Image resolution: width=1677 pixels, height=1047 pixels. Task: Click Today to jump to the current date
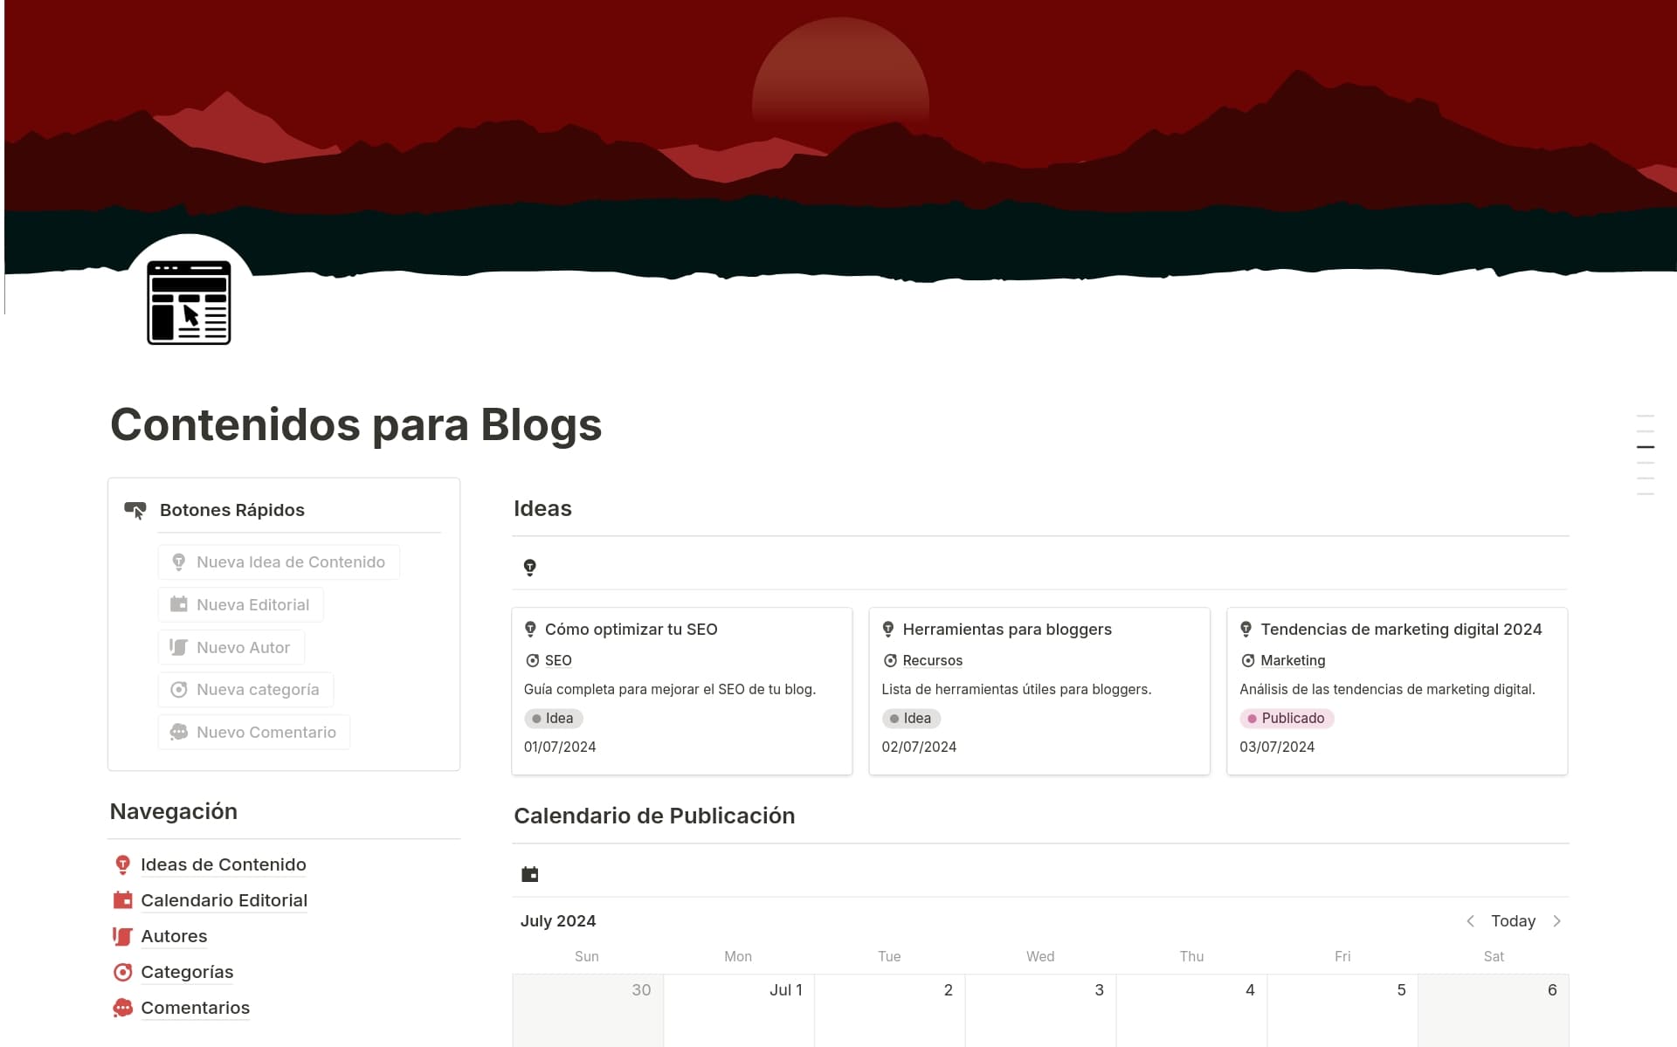point(1513,920)
